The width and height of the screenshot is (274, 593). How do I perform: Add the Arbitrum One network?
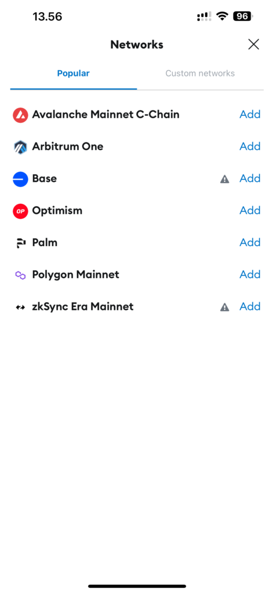[250, 147]
